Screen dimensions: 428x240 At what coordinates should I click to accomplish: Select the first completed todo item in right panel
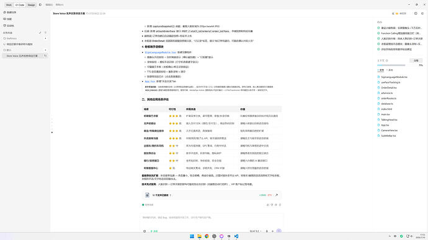coord(400,28)
